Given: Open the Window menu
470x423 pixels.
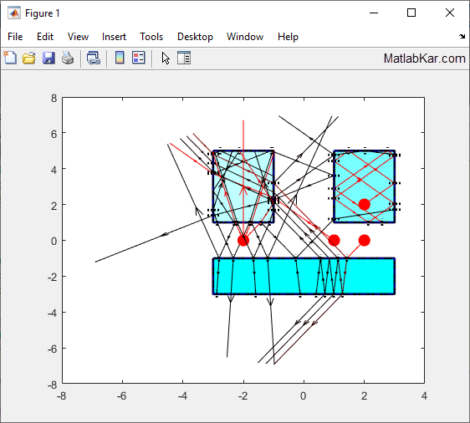Looking at the screenshot, I should [245, 37].
